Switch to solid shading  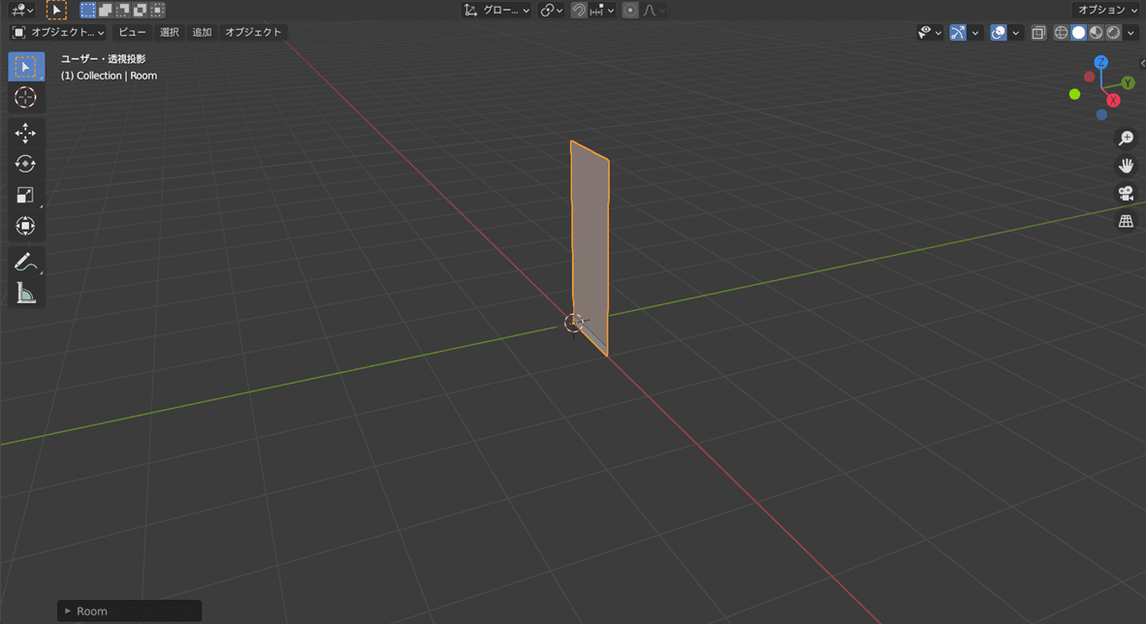tap(1078, 32)
